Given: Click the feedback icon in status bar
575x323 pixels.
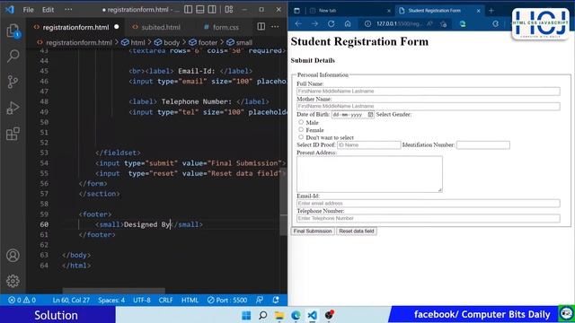Looking at the screenshot, I should tap(260, 300).
